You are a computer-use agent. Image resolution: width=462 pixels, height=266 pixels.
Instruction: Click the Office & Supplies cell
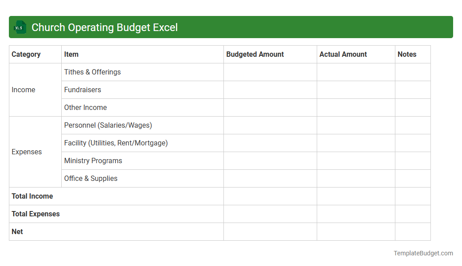91,178
